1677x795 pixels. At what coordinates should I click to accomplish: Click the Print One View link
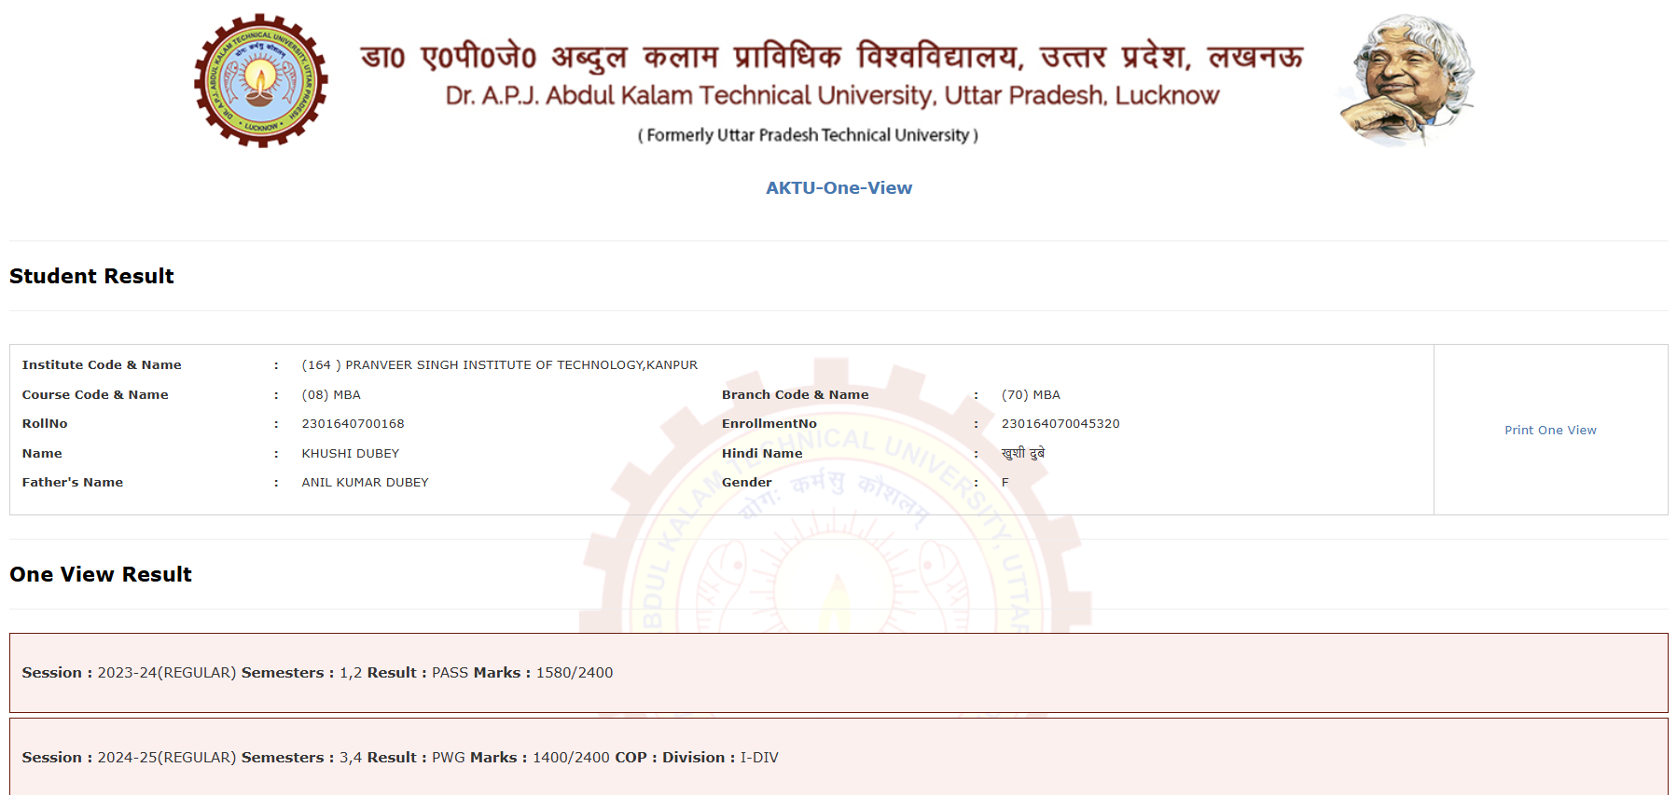(1550, 430)
